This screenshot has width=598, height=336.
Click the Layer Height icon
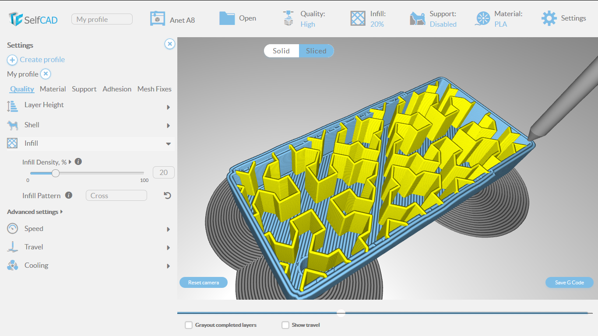12,106
